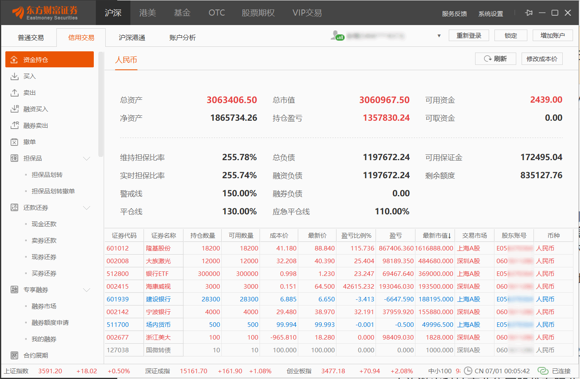Image resolution: width=580 pixels, height=379 pixels.
Task: Open 现券还券 in sidebar
Action: [44, 257]
